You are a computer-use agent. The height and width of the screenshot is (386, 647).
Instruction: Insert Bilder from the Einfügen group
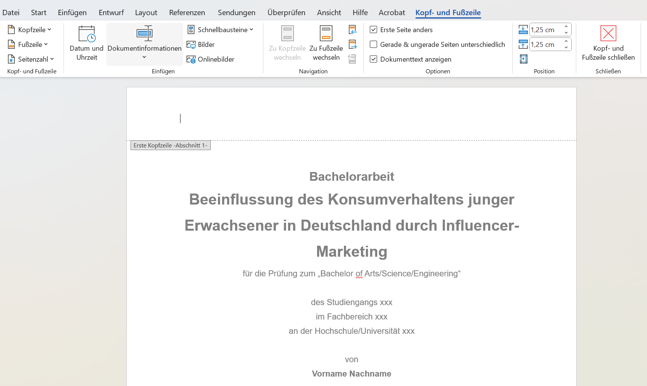201,45
